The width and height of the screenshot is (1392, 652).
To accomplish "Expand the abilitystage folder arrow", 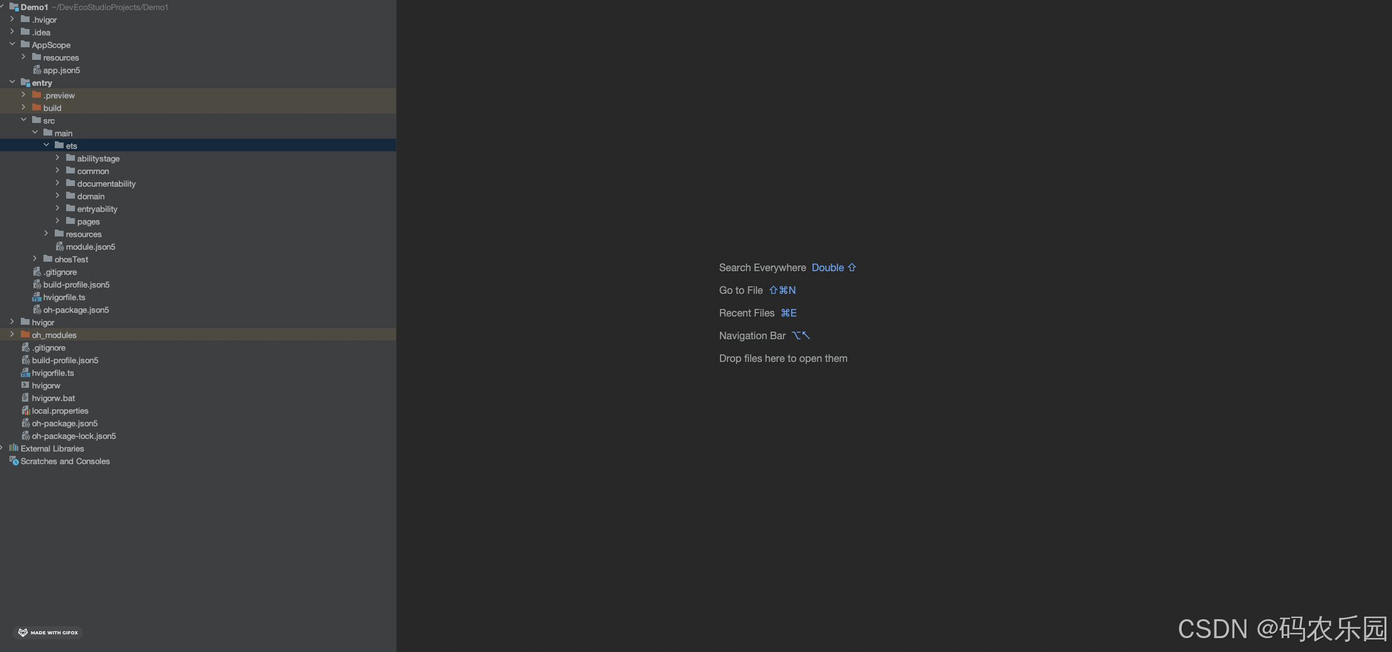I will 57,158.
